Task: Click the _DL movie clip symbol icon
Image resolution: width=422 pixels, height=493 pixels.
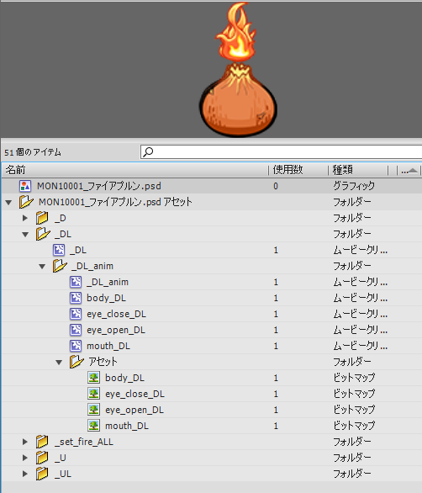Action: pyautogui.click(x=59, y=250)
